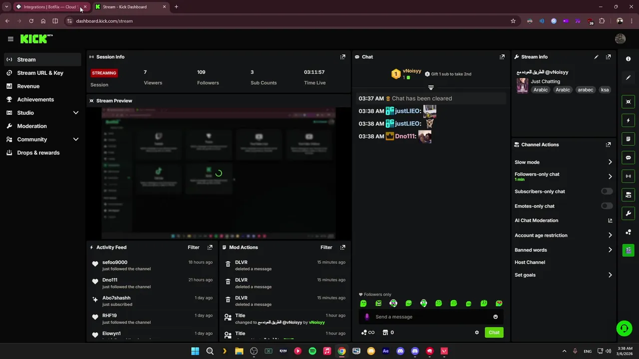
Task: Open Banned words arrow
Action: click(x=610, y=250)
